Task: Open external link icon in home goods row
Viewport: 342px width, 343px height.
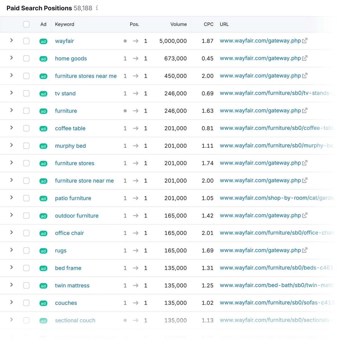Action: (305, 58)
